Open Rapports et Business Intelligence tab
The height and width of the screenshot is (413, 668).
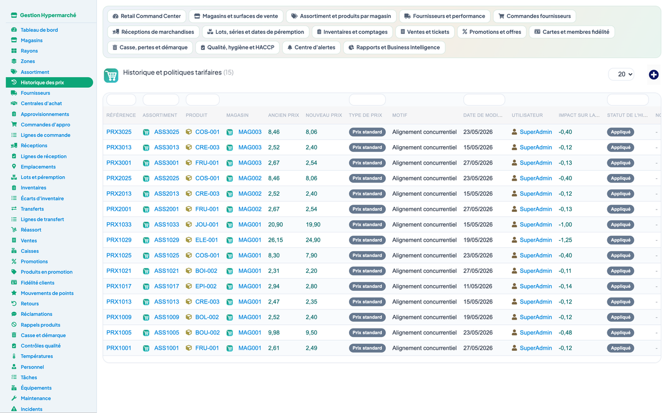[394, 47]
